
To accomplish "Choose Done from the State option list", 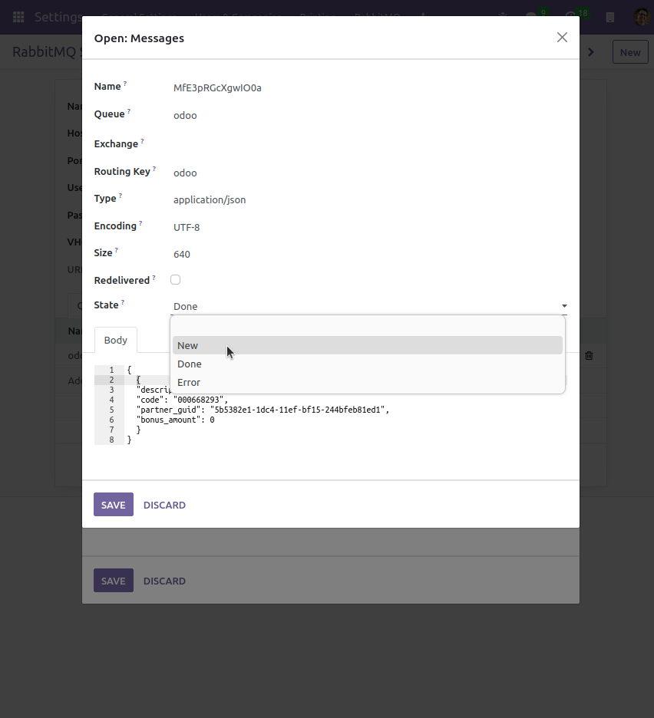I will 367,364.
